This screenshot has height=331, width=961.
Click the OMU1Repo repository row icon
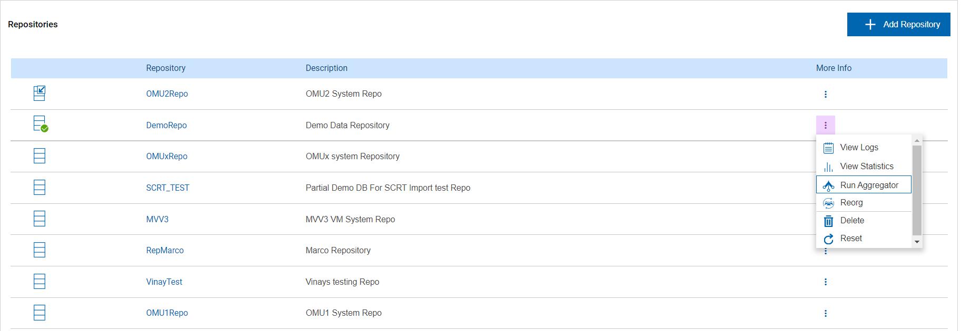[x=39, y=313]
